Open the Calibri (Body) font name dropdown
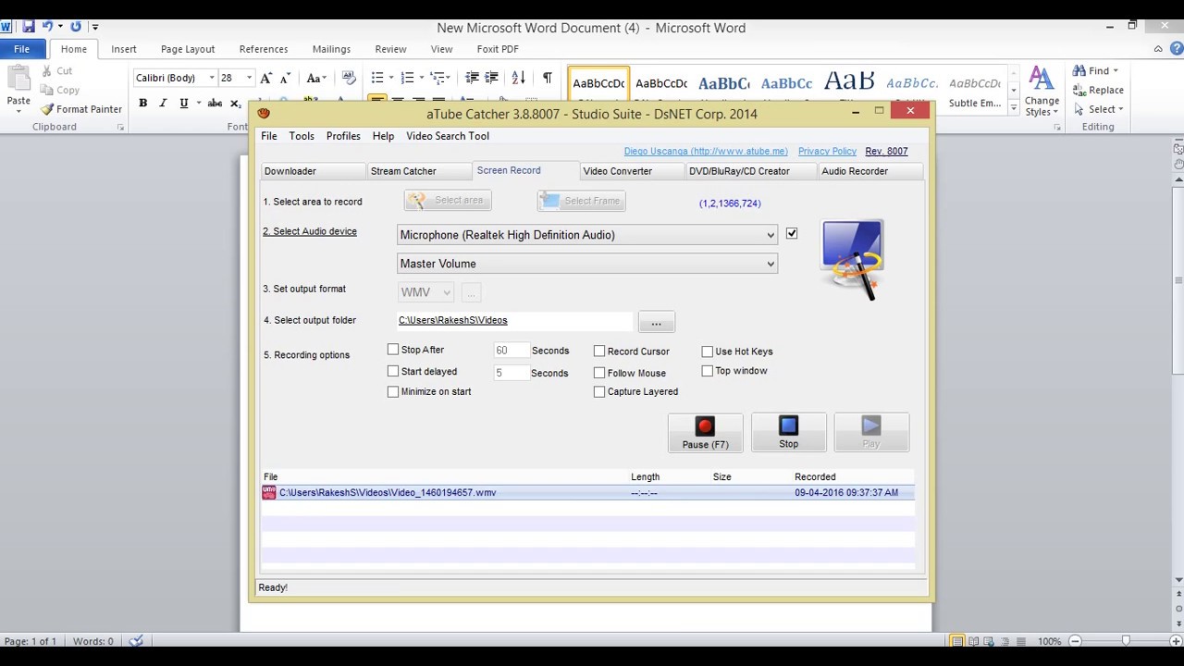Viewport: 1184px width, 666px height. (x=212, y=79)
